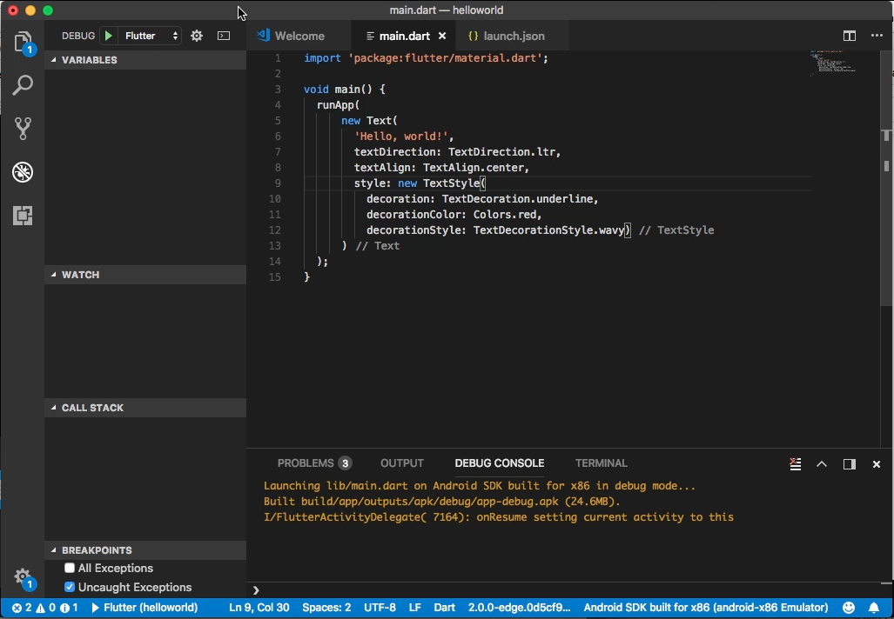This screenshot has height=619, width=894.
Task: Maximize the panel with up chevron
Action: (x=822, y=464)
